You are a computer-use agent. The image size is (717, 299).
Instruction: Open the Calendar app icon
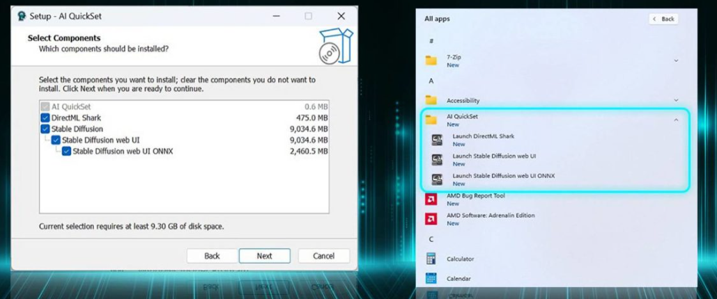point(431,278)
